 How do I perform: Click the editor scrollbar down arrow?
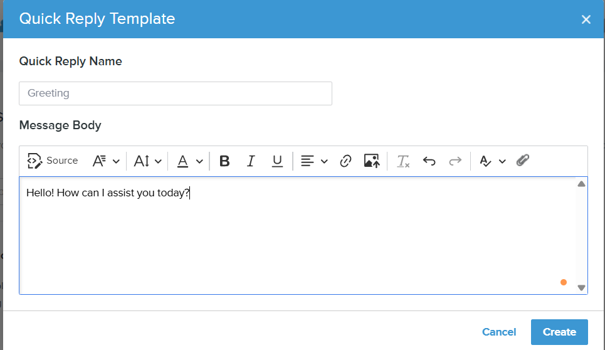pyautogui.click(x=581, y=288)
